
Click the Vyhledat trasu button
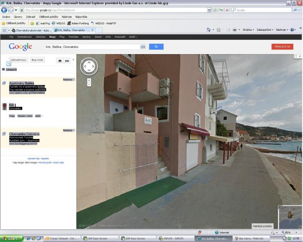[18, 60]
